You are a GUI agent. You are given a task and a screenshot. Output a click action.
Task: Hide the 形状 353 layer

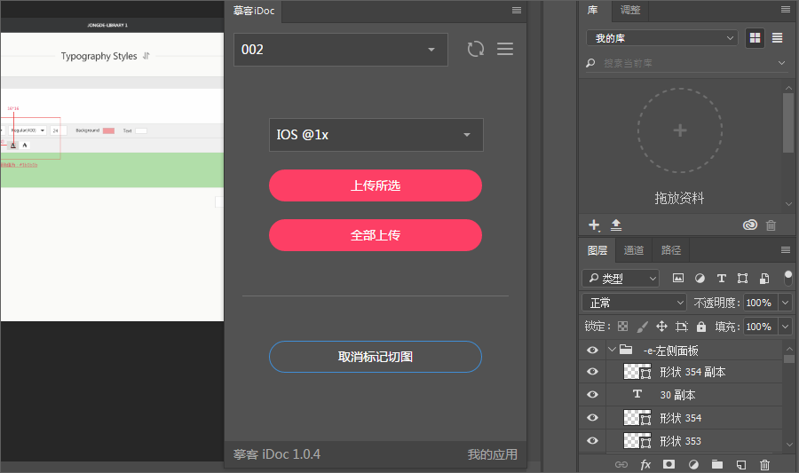592,440
